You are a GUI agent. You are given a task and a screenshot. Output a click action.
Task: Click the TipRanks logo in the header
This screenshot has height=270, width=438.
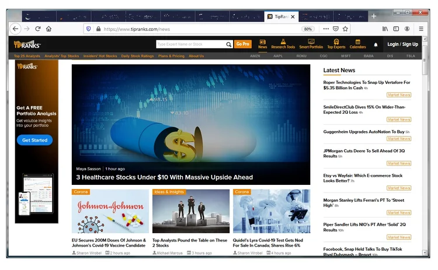pyautogui.click(x=27, y=44)
